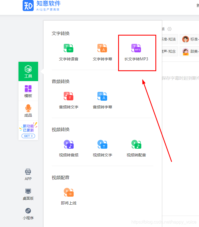Viewport: 199px width, 227px height.
Task: Click the 知意软件 logo
Action: [x=42, y=6]
